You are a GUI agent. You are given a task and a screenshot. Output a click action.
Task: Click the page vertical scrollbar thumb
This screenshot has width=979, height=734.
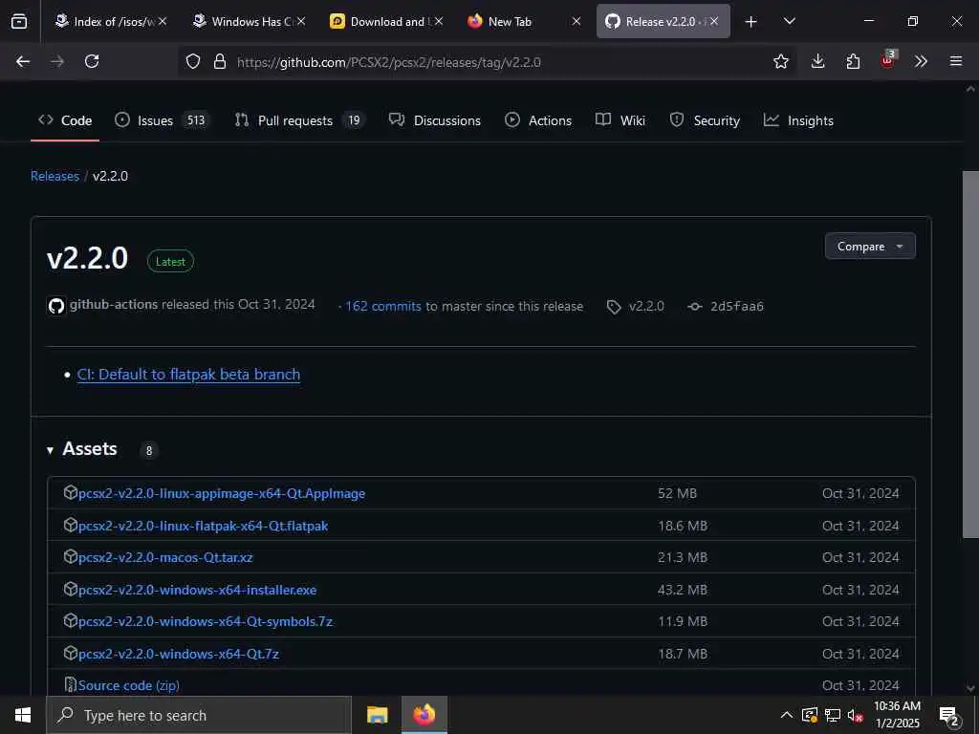point(970,354)
